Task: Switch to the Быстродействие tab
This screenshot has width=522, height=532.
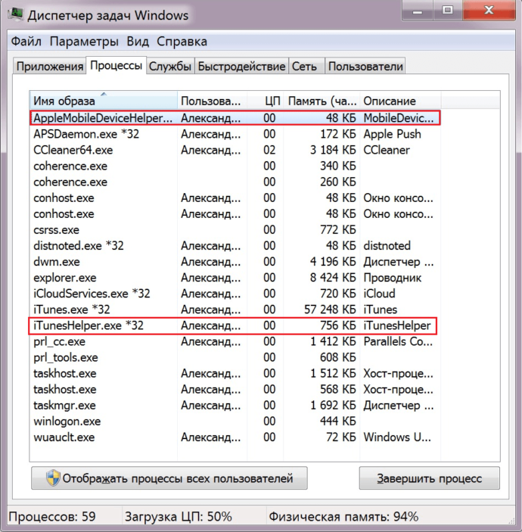Action: [241, 67]
